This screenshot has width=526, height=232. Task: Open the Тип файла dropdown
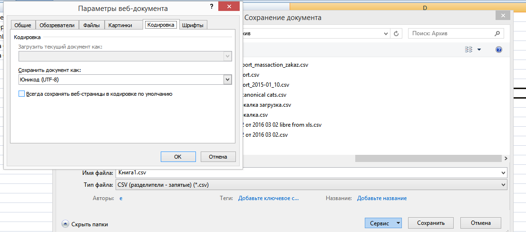(x=504, y=185)
